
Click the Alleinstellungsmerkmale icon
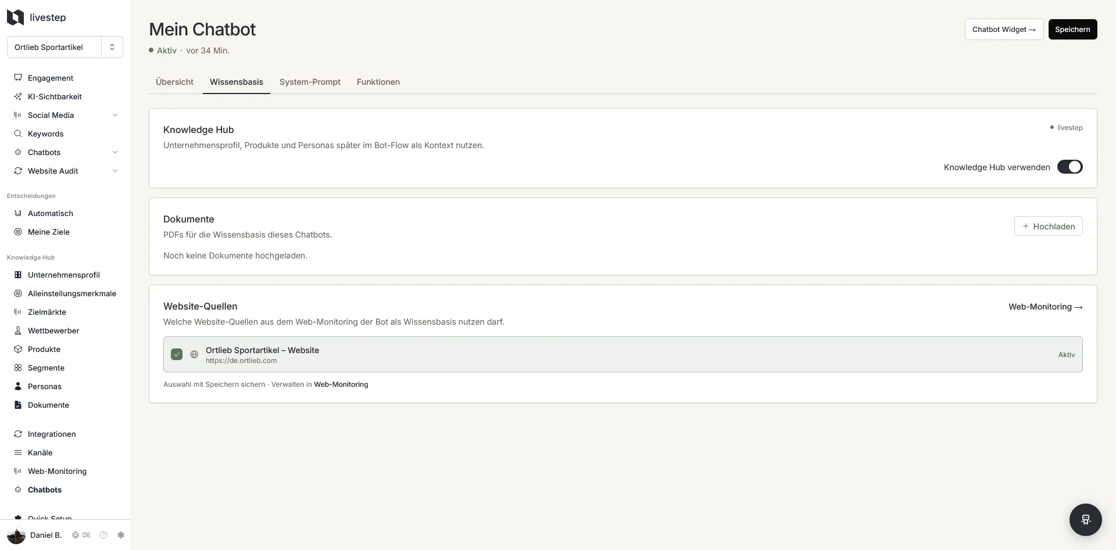coord(18,293)
